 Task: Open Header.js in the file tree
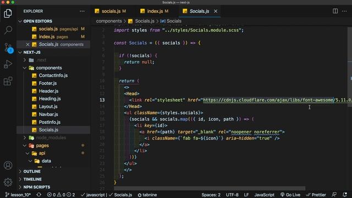point(48,91)
